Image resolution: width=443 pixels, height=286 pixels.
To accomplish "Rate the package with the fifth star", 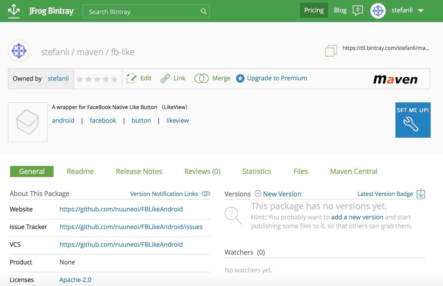I will click(114, 79).
